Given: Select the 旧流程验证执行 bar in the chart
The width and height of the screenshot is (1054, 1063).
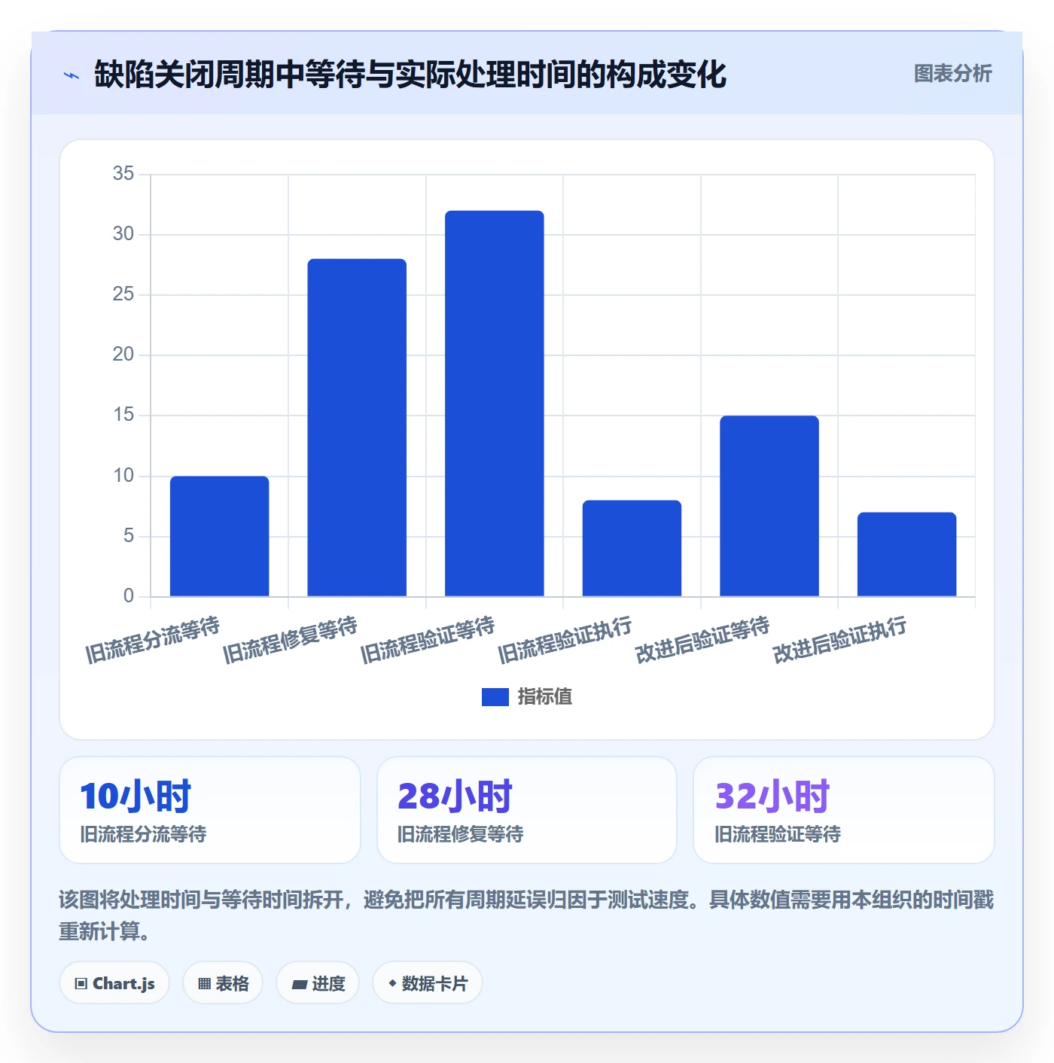Looking at the screenshot, I should click(632, 548).
